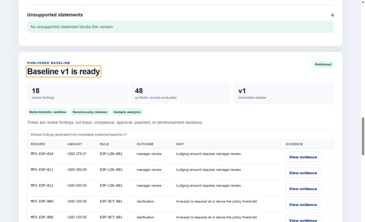The height and width of the screenshot is (222, 365).
Task: Click the lodging reason in MFS-EXP-010 row
Action: [x=209, y=154]
